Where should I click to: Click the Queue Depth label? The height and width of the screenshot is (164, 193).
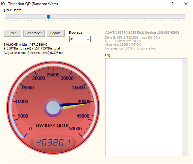(12, 10)
